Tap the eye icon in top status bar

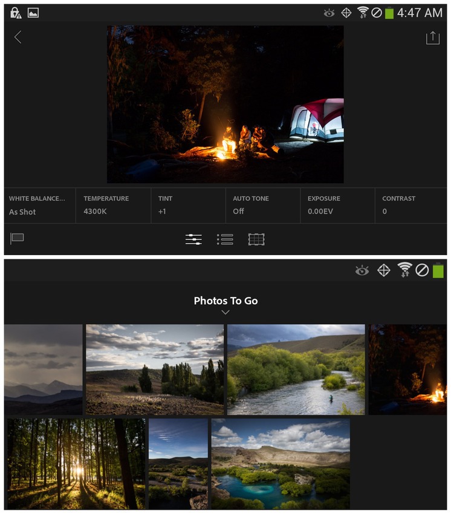coord(329,13)
